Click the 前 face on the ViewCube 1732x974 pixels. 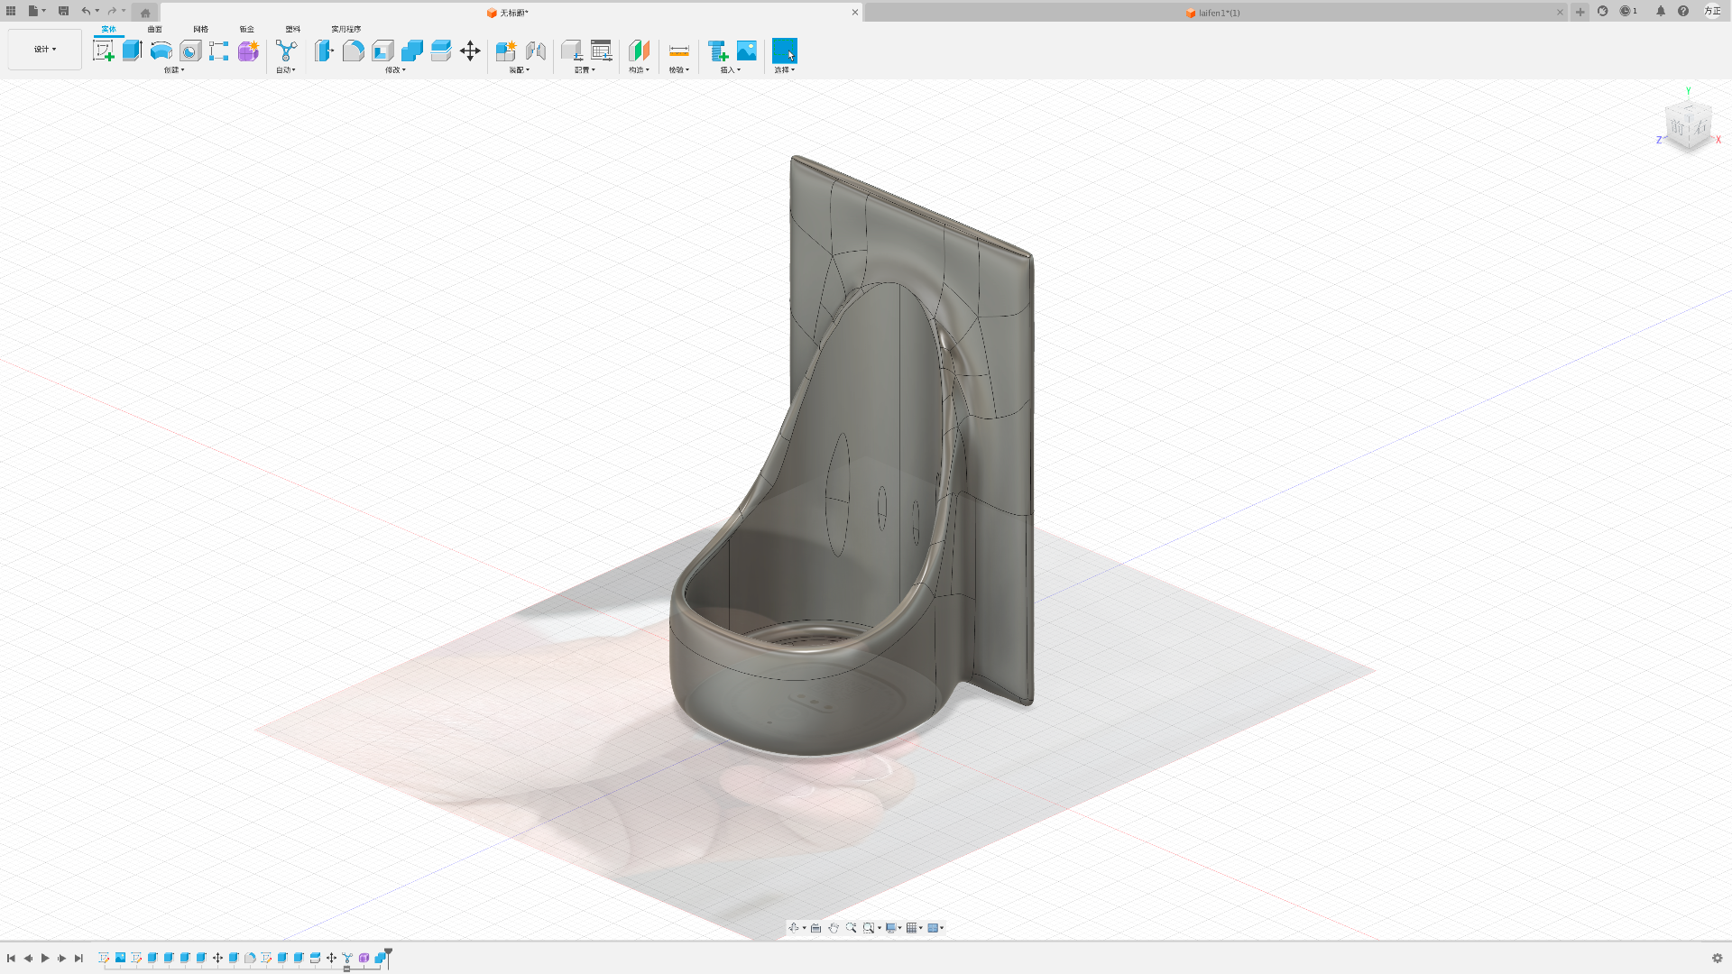pyautogui.click(x=1677, y=127)
